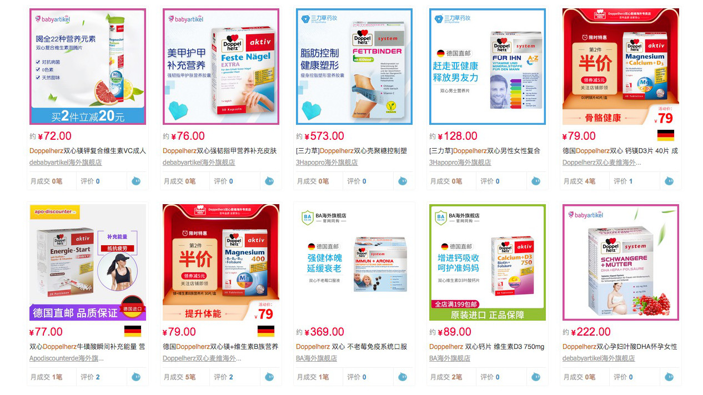Open chat icon for Schwangere + Mutter item

669,377
